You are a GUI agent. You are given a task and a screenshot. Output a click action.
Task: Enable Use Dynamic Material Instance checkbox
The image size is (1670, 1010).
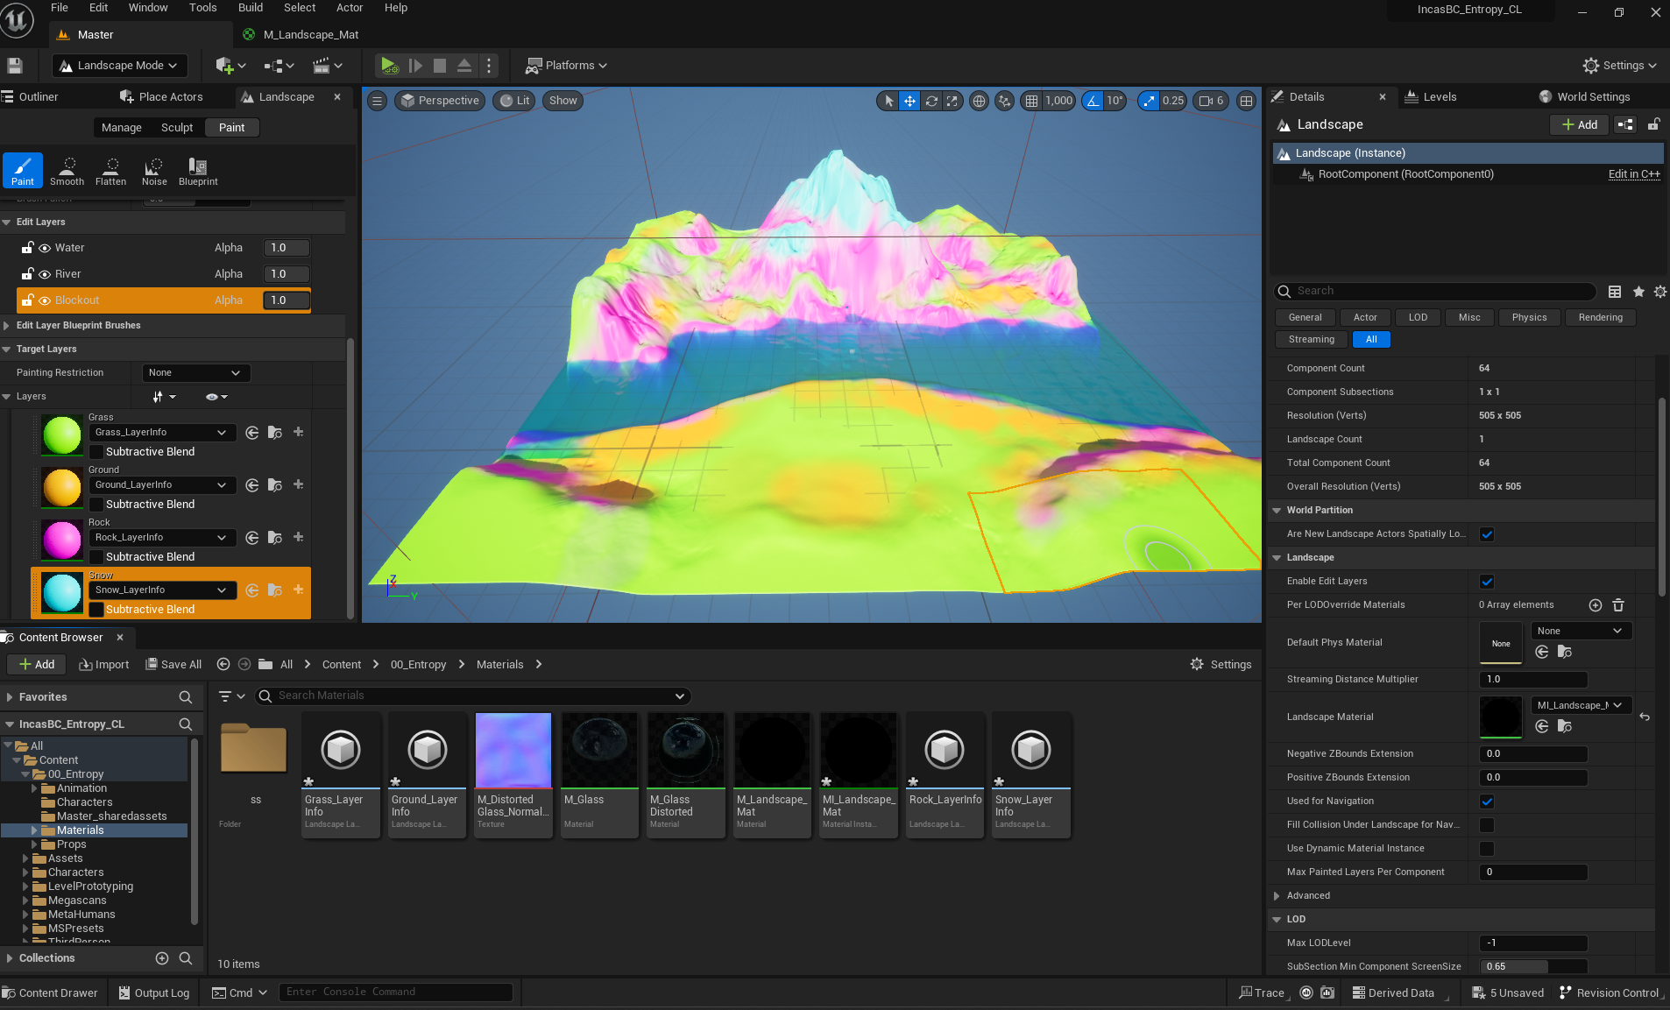1487,849
